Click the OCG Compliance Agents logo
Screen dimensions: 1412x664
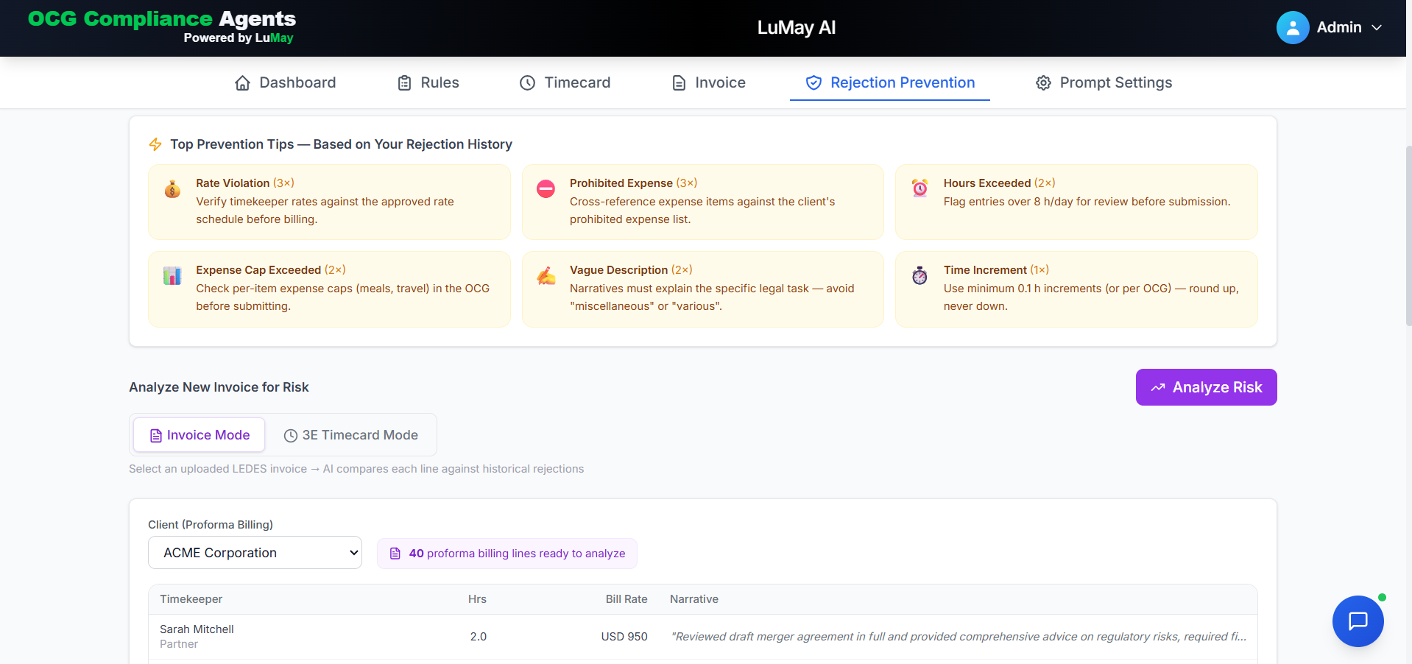162,27
